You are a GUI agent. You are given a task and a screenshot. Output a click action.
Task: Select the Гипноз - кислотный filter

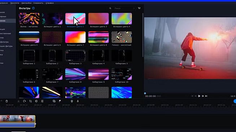pos(122,37)
